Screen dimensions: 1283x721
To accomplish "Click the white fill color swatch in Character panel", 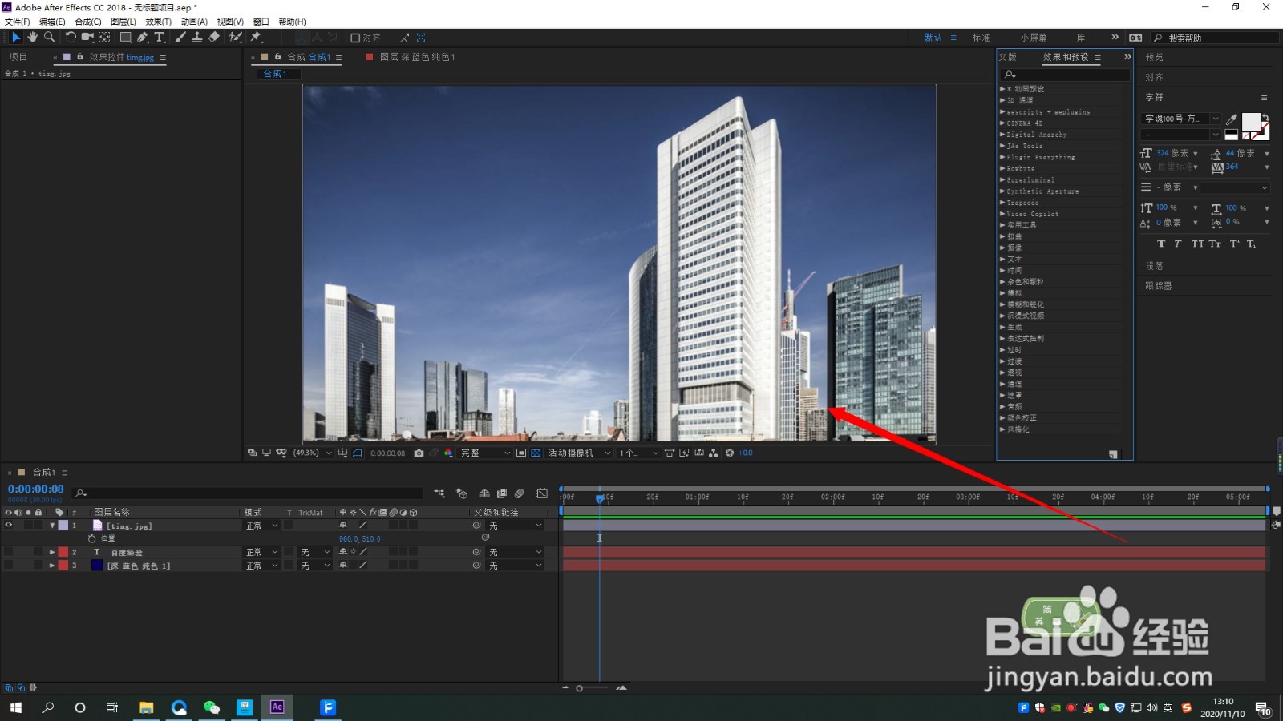I will 1250,122.
